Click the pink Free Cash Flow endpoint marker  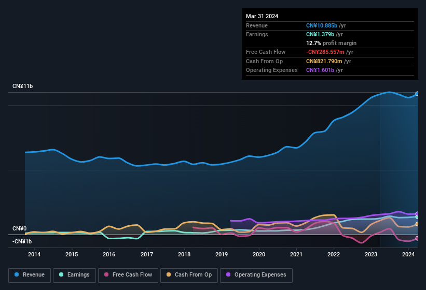point(417,238)
